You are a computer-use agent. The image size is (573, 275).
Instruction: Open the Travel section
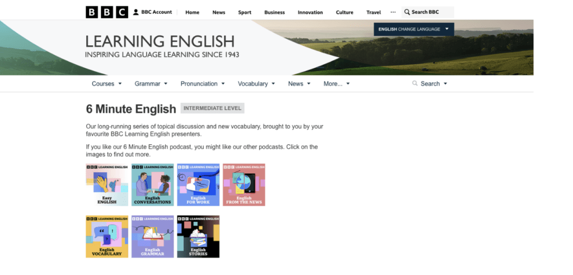373,12
